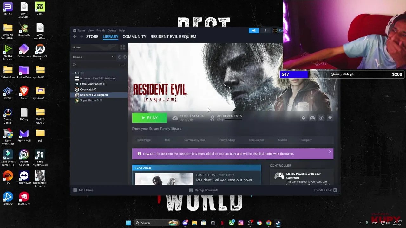The height and width of the screenshot is (228, 406).
Task: Open the Friends menu
Action: [x=101, y=30]
